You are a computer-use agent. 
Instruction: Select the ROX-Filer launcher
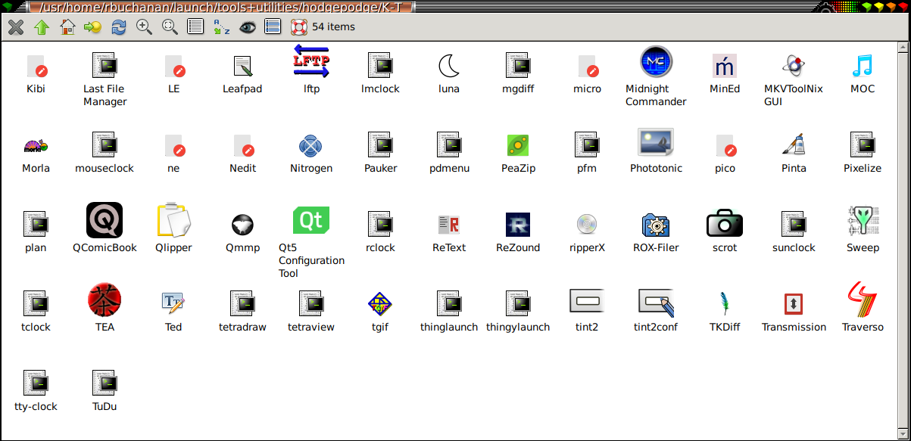[x=656, y=225]
